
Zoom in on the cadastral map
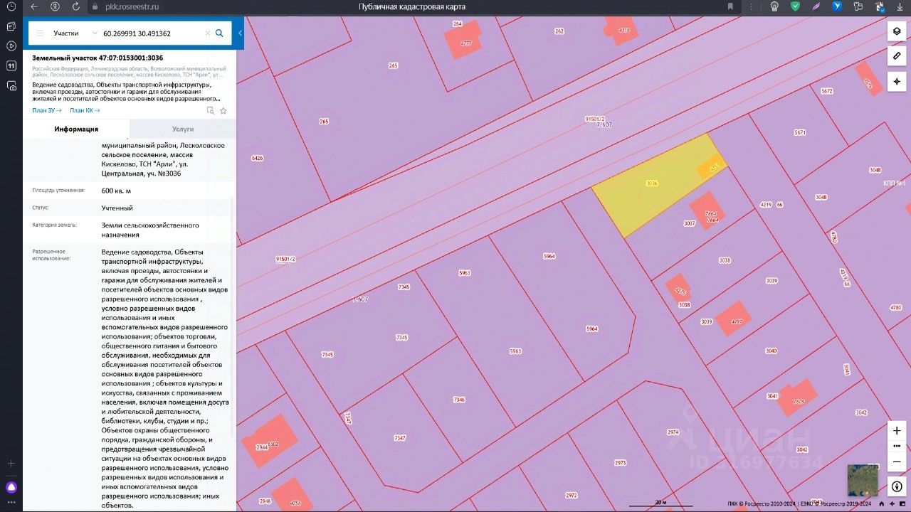click(x=897, y=430)
